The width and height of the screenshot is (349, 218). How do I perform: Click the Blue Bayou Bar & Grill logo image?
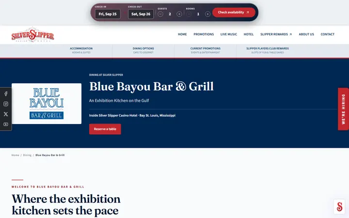point(47,104)
